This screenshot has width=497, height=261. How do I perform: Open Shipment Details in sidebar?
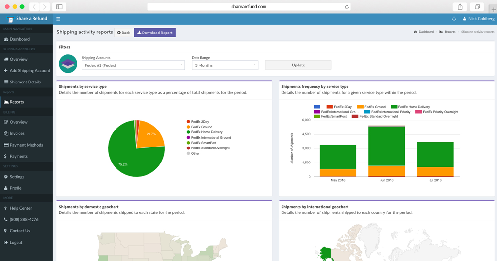27,82
